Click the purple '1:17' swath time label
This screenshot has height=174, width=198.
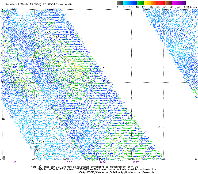click(14, 162)
